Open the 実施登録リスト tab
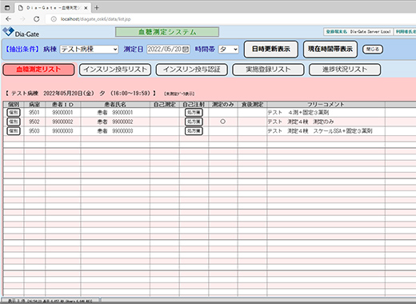The height and width of the screenshot is (304, 416). [x=268, y=70]
